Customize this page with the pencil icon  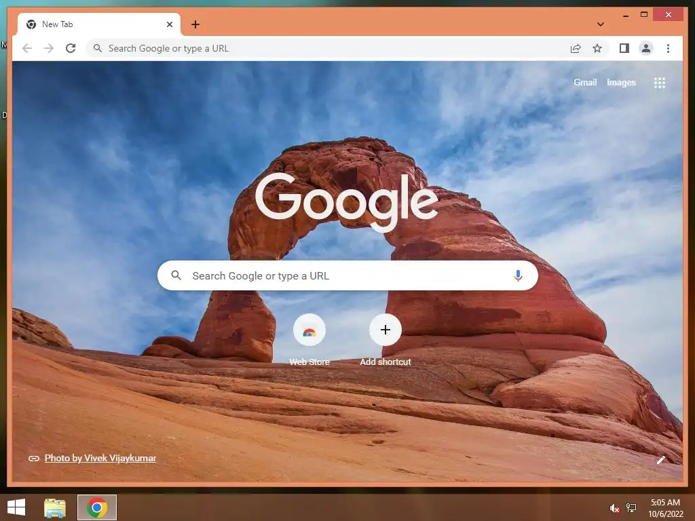[661, 460]
